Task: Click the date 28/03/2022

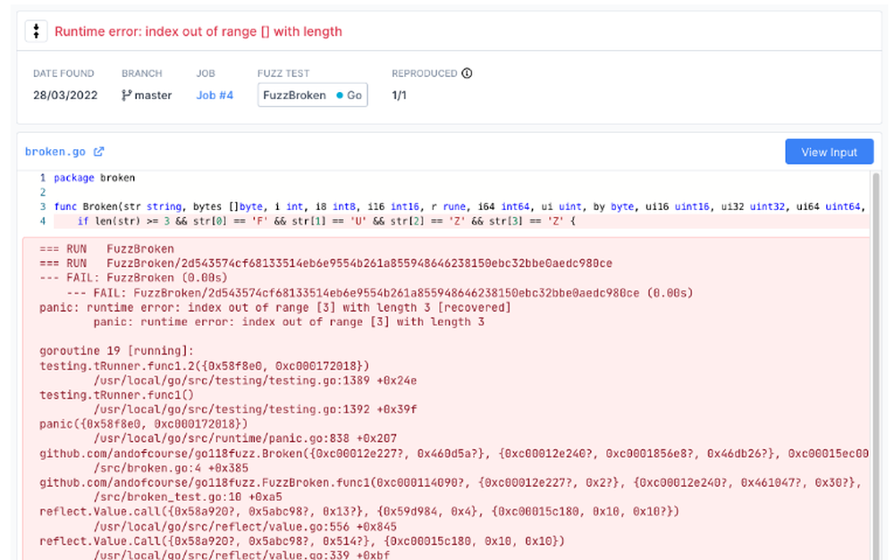Action: coord(65,96)
